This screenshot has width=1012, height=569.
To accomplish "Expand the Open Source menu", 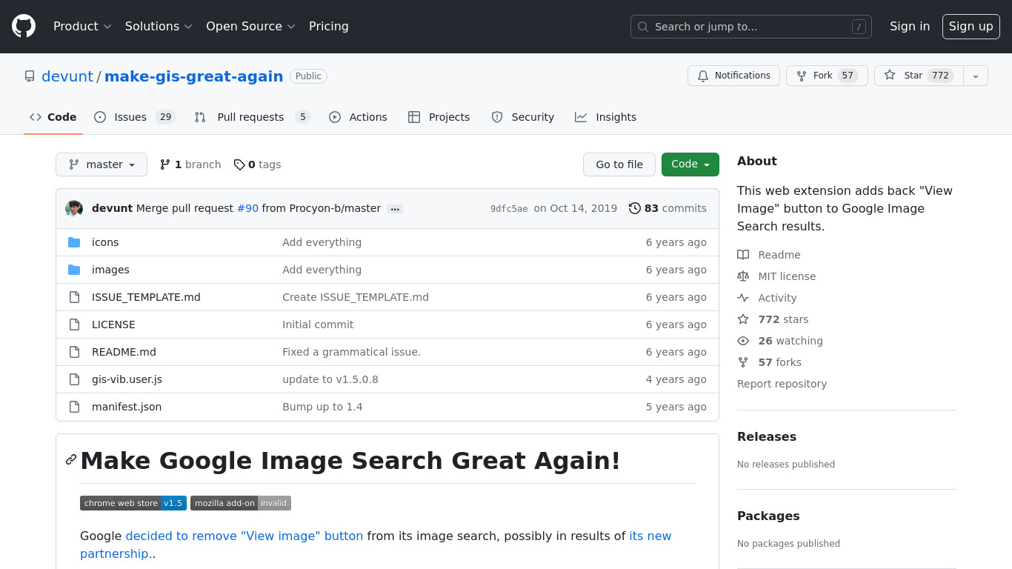I will 250,27.
